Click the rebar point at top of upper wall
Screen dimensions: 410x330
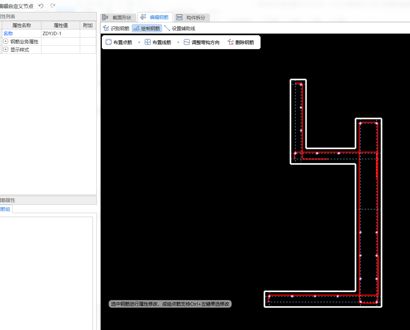[301, 84]
